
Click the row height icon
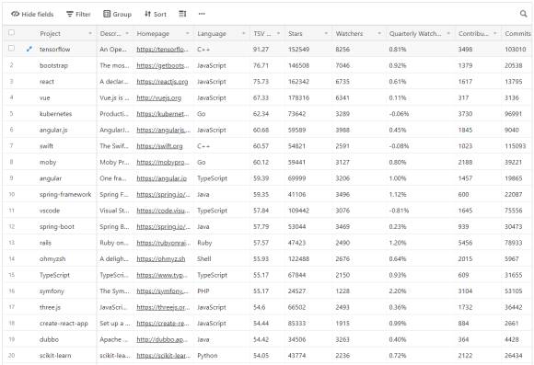point(182,14)
